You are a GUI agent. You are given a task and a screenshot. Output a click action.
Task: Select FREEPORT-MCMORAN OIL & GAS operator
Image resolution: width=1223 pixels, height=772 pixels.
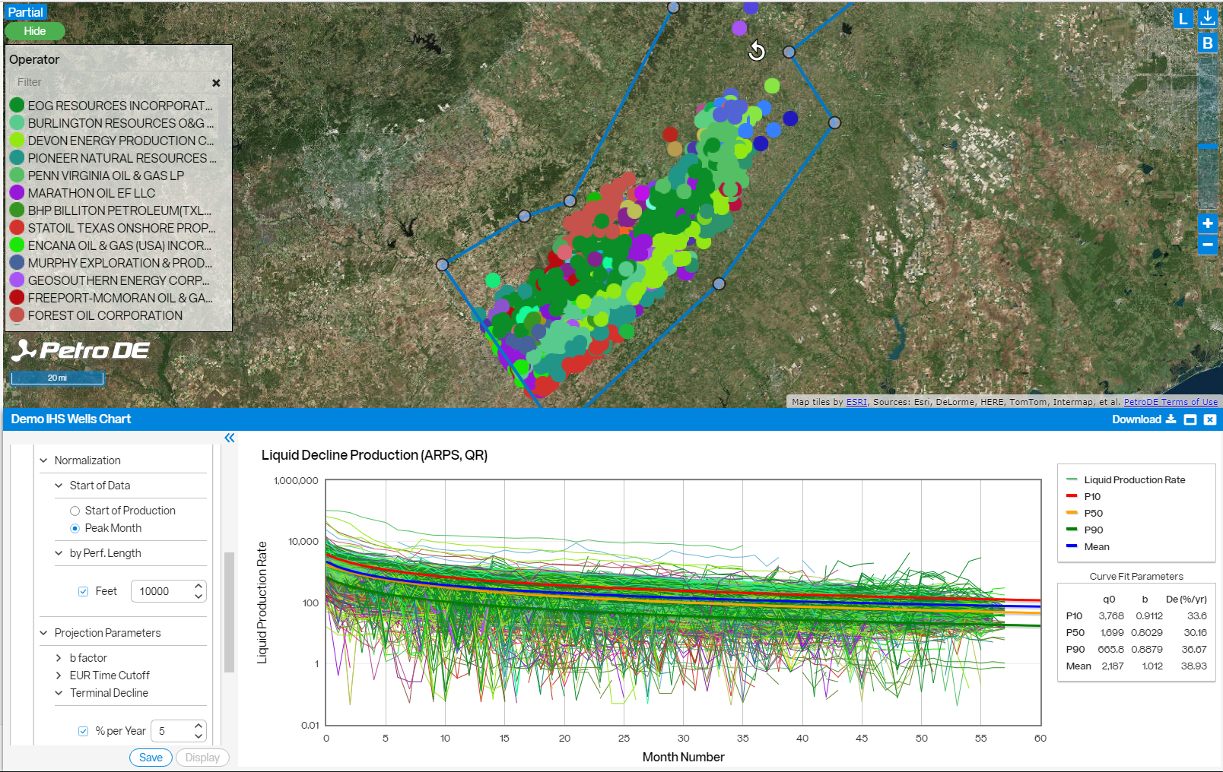(x=120, y=298)
